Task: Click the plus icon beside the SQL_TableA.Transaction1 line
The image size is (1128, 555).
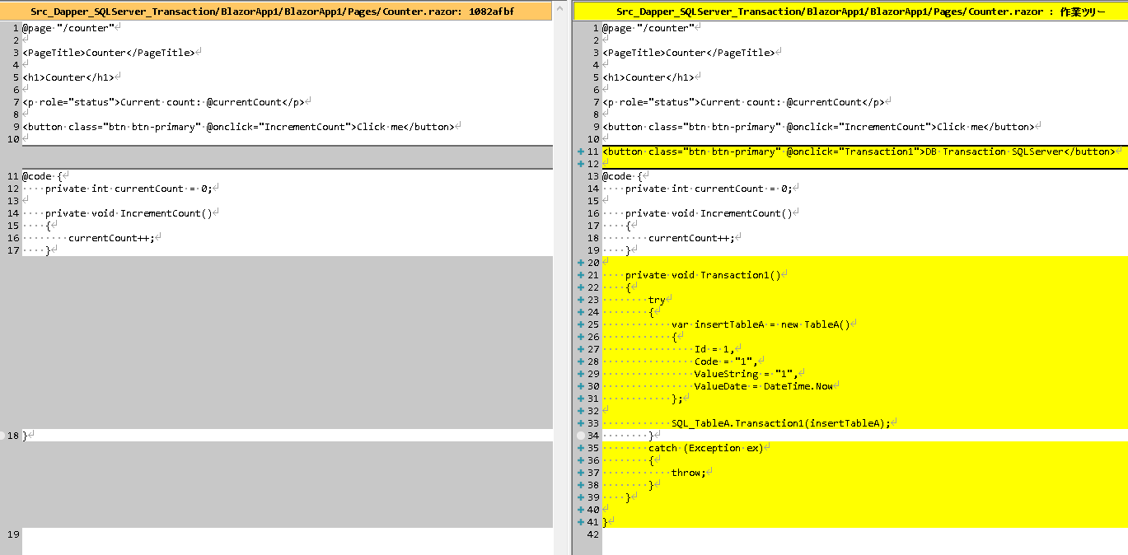Action: pos(582,423)
